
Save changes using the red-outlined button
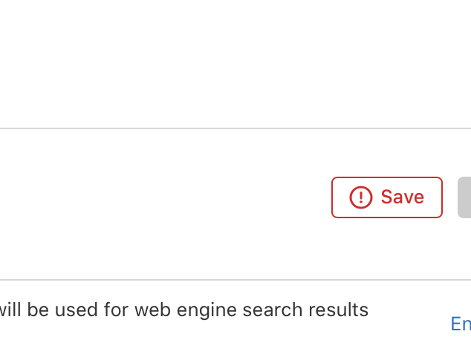(386, 197)
